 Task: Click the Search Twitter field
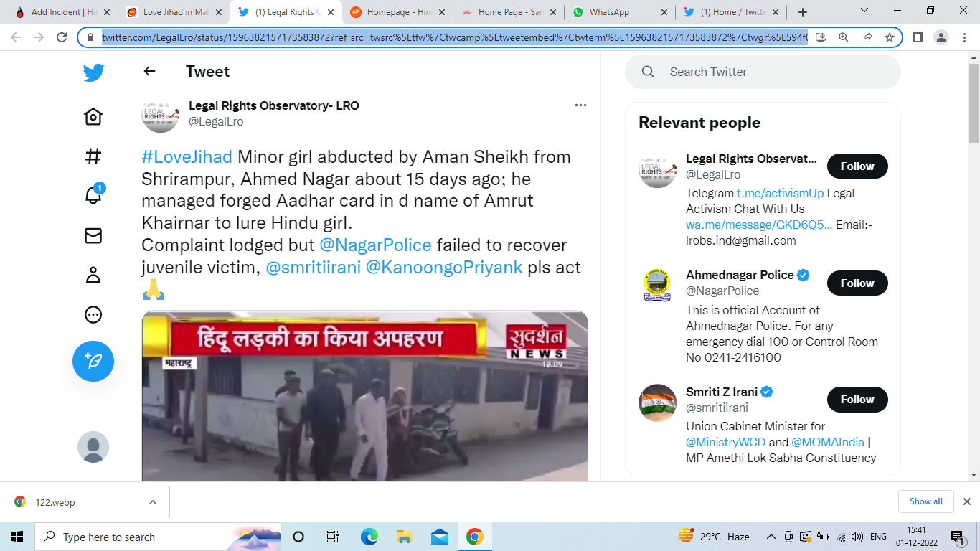click(763, 72)
